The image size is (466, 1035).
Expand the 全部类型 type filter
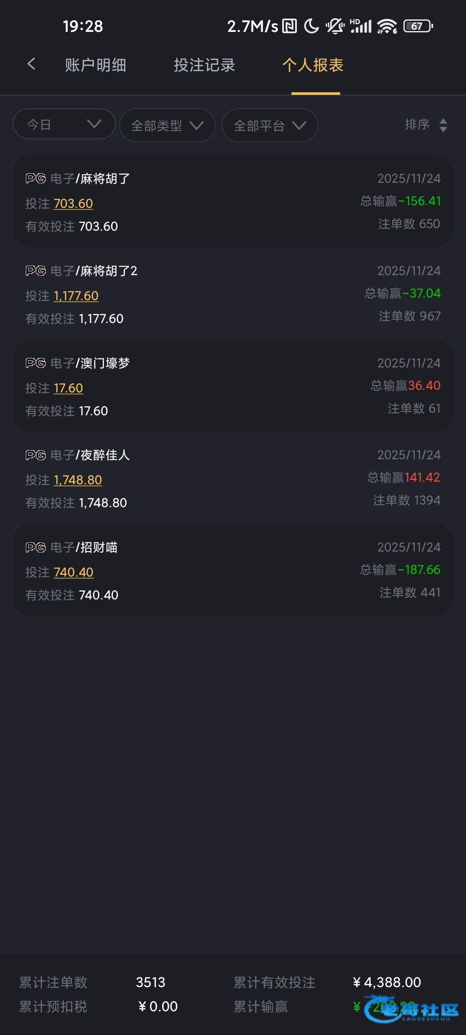coord(167,125)
